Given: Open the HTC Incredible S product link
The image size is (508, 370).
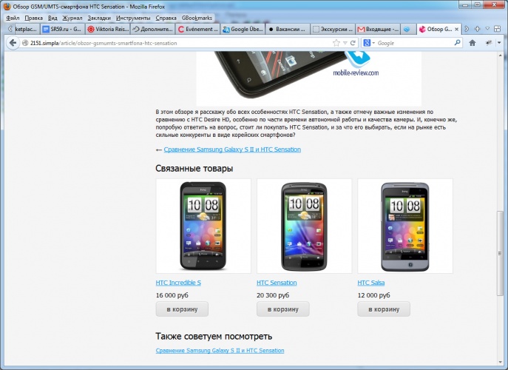Looking at the screenshot, I should pyautogui.click(x=178, y=283).
